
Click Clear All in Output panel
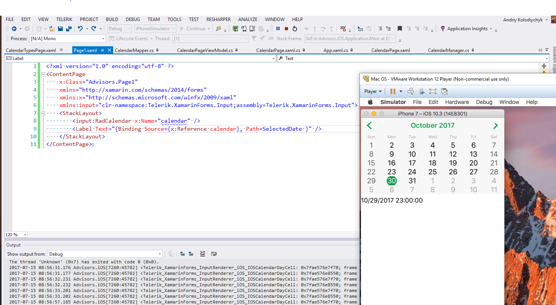(x=203, y=254)
